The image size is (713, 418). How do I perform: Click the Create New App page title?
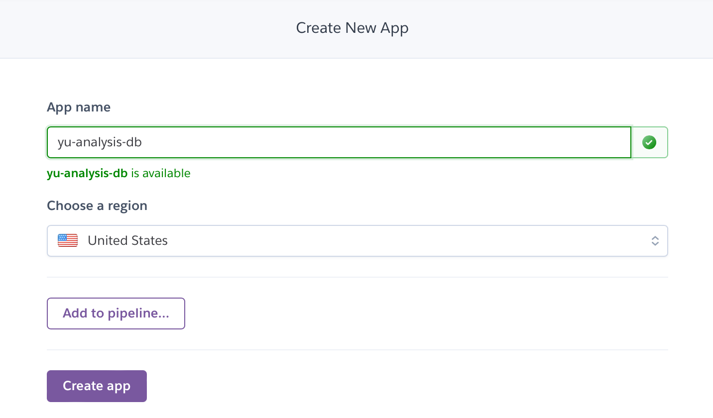pos(352,28)
